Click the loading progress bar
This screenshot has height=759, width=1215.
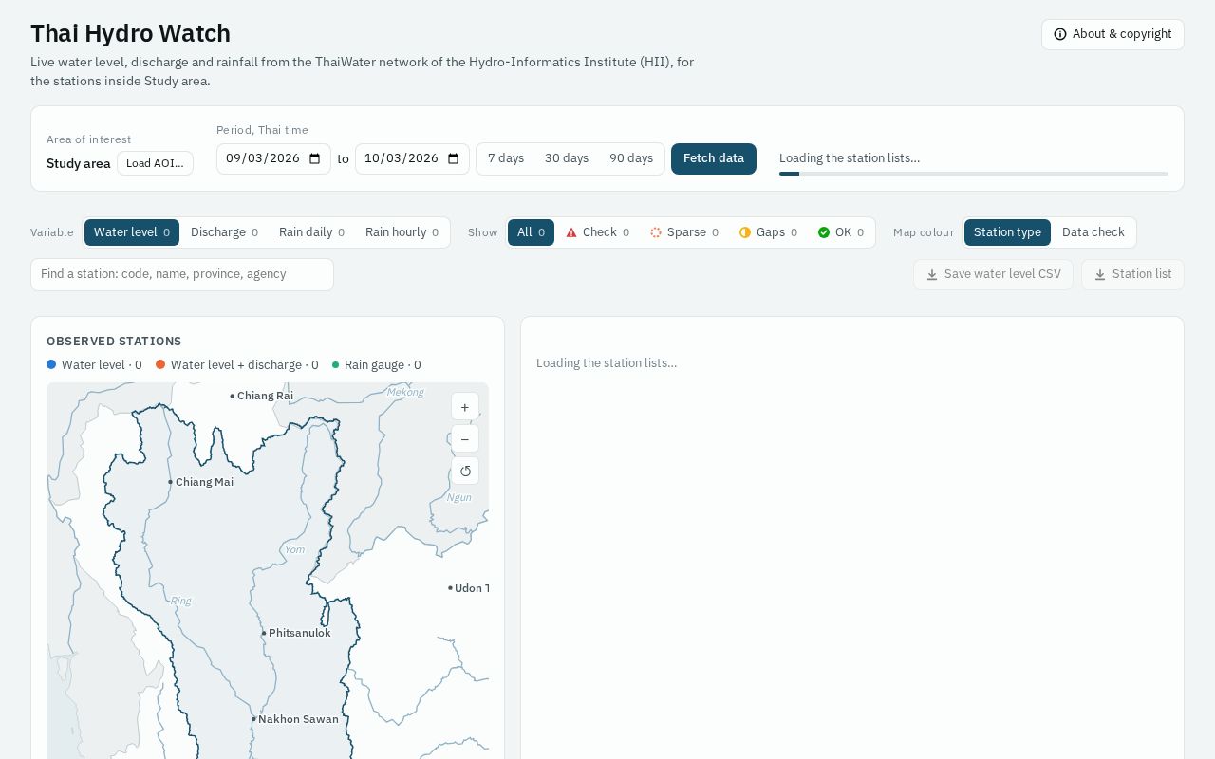(x=974, y=174)
